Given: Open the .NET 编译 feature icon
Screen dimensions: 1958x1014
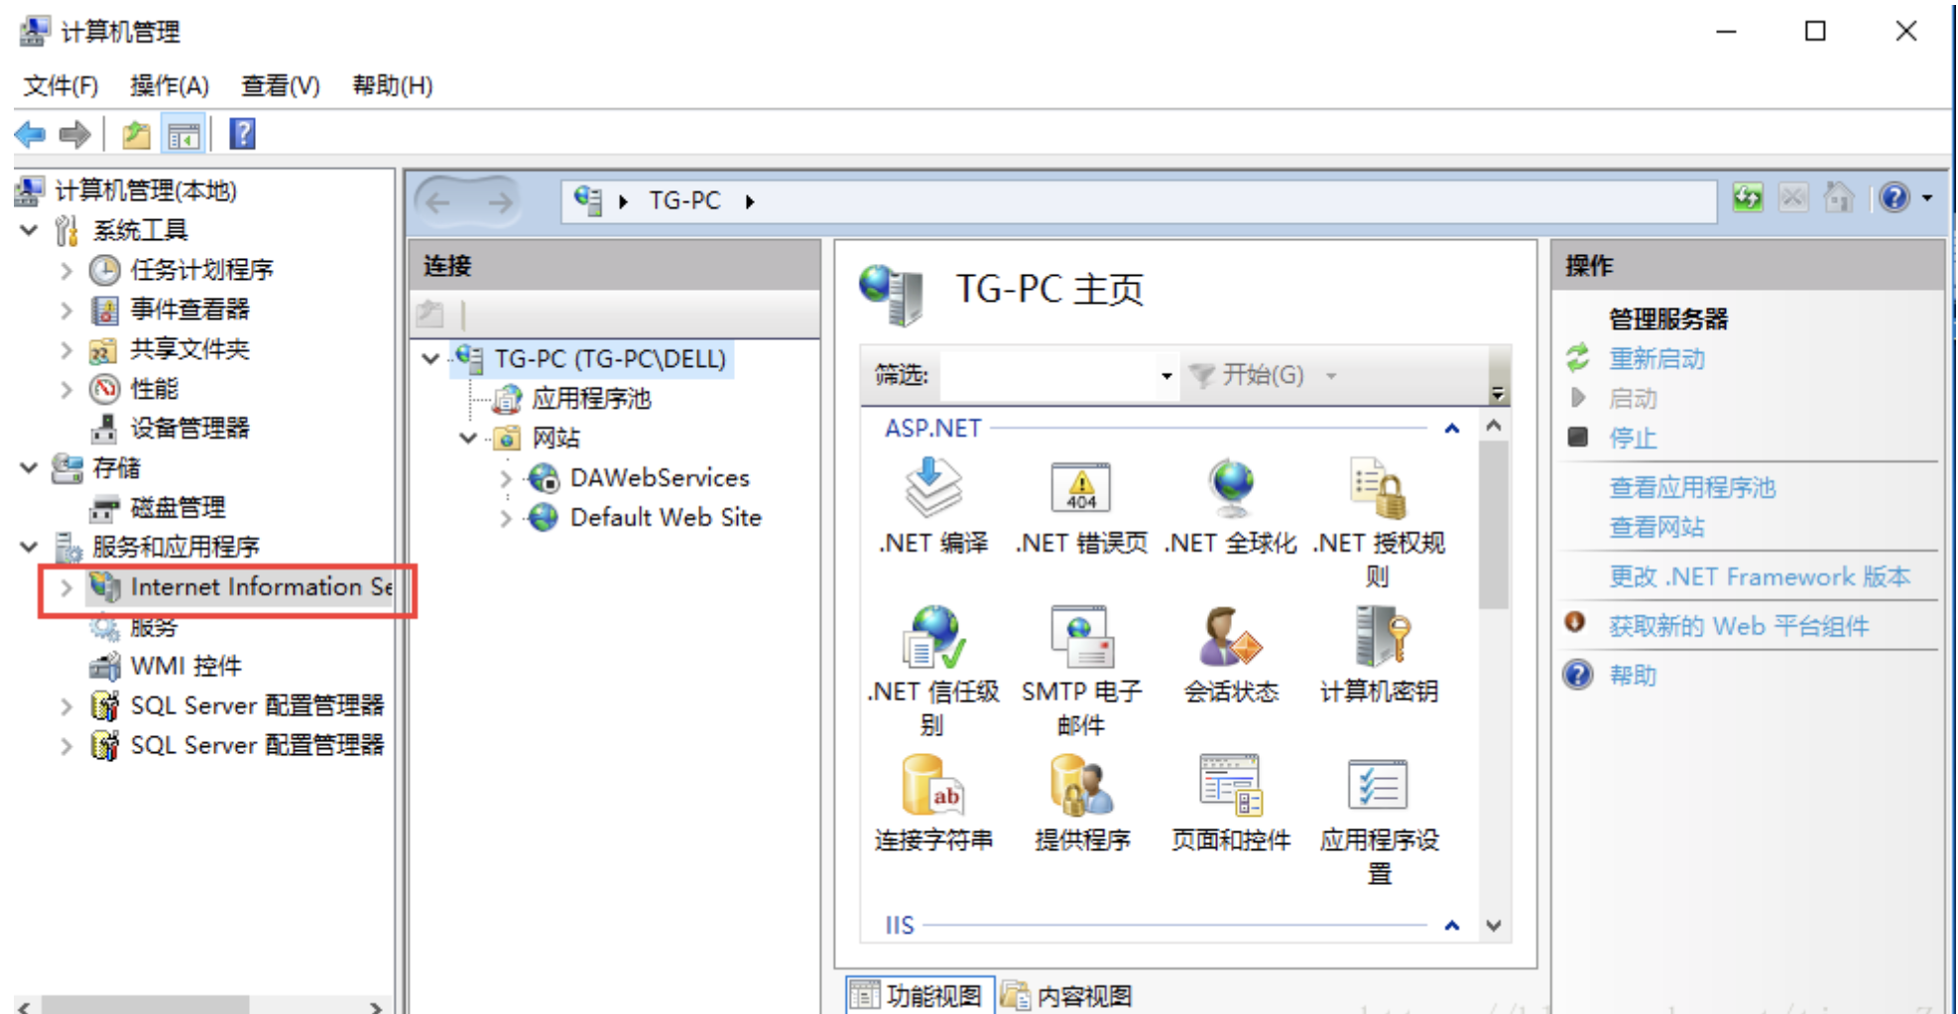Looking at the screenshot, I should tap(932, 488).
